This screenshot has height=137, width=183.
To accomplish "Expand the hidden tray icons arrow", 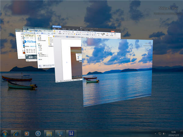I will (x=155, y=134).
